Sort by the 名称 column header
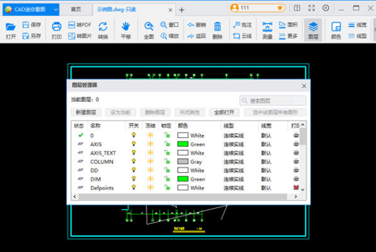Screen dimensions: 376x252 coord(96,125)
